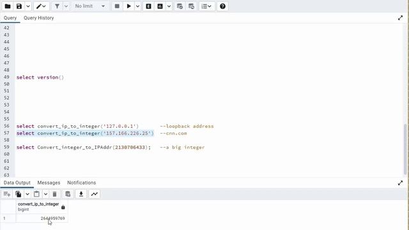
Task: Click the --cnn.com comment
Action: coord(173,134)
